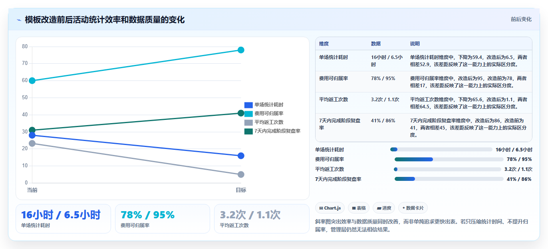Click progress value 3.2次 / 1.1次
548x249 pixels.
point(518,169)
